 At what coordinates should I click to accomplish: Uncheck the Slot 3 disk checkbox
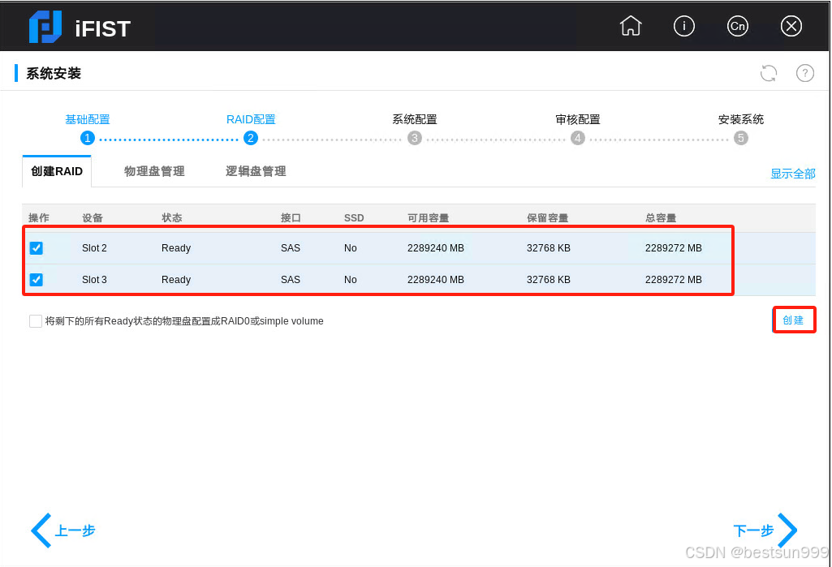[x=37, y=280]
